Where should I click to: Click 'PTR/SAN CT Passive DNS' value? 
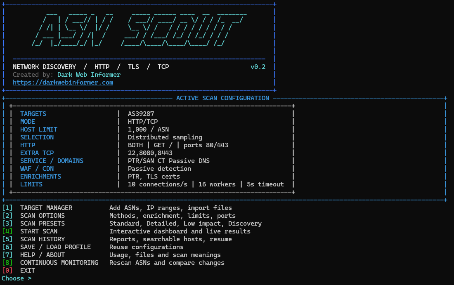pyautogui.click(x=169, y=160)
